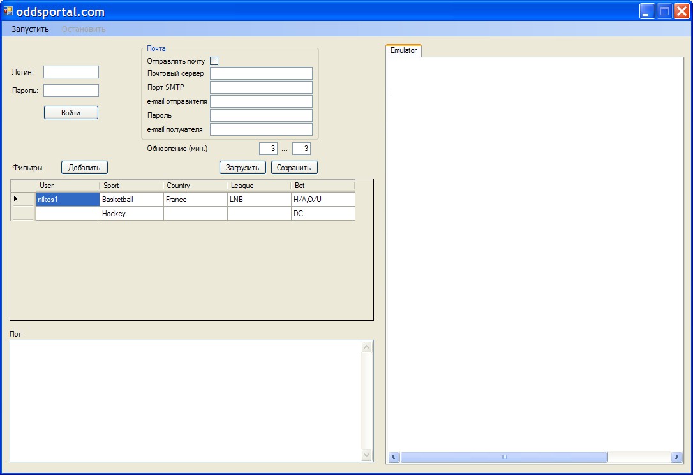The image size is (693, 475).
Task: Click into the Порт SMTP field
Action: click(x=261, y=87)
